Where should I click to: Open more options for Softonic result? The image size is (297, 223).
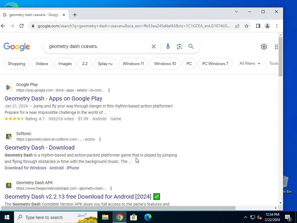(100, 139)
